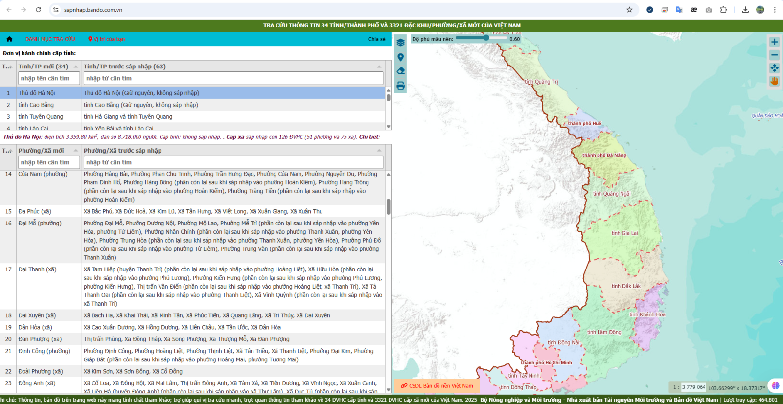Print the map with printer icon
Image resolution: width=783 pixels, height=404 pixels.
(400, 86)
